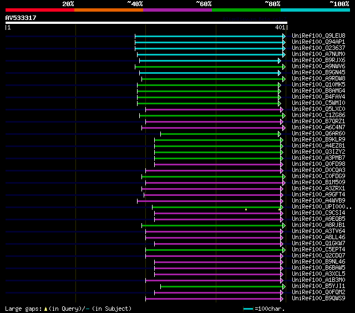Screen dimensions: 355x313
Task: Select the UniRef100_Q6AR60 label
Action: click(318, 134)
